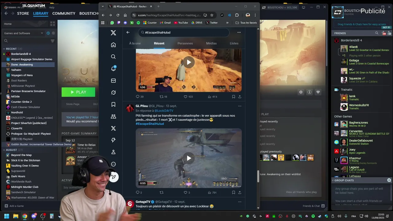Image resolution: width=393 pixels, height=221 pixels.
Task: Add Dune to favorites with heart icon
Action: coord(318,92)
